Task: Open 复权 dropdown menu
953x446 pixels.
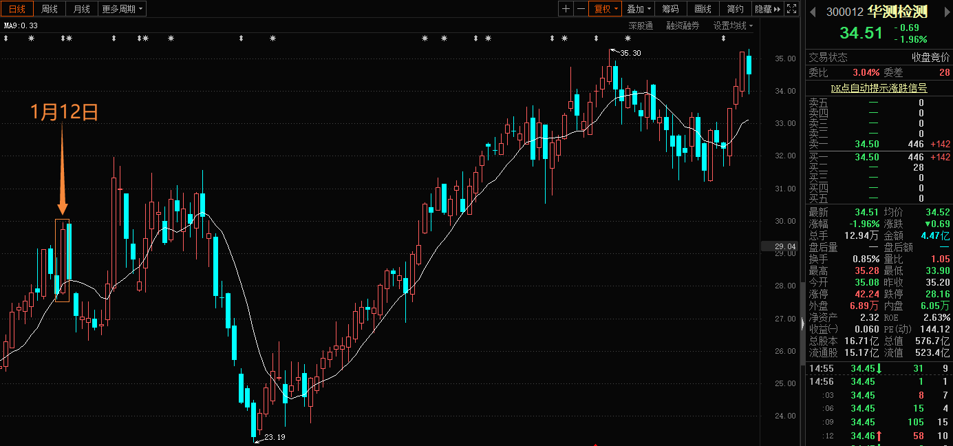Action: tap(606, 9)
